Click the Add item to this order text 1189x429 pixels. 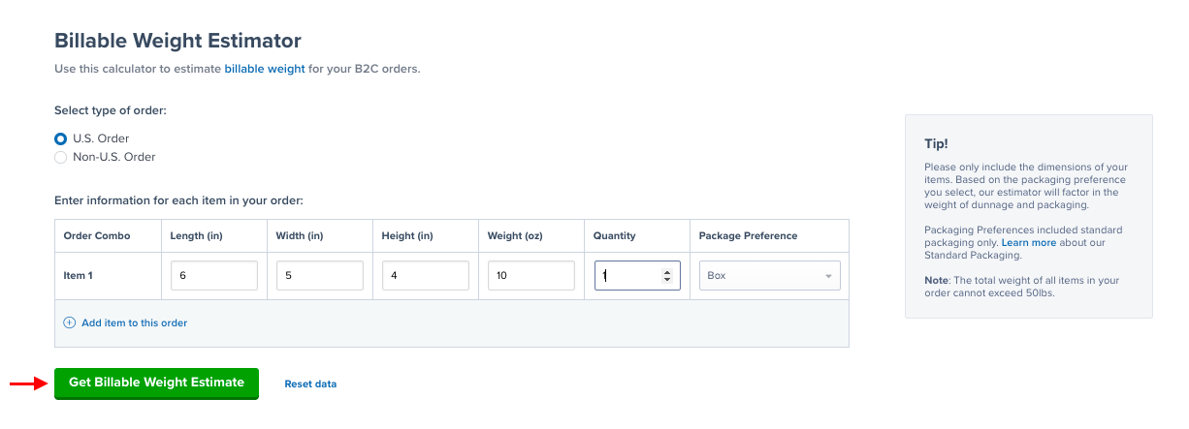pos(134,322)
